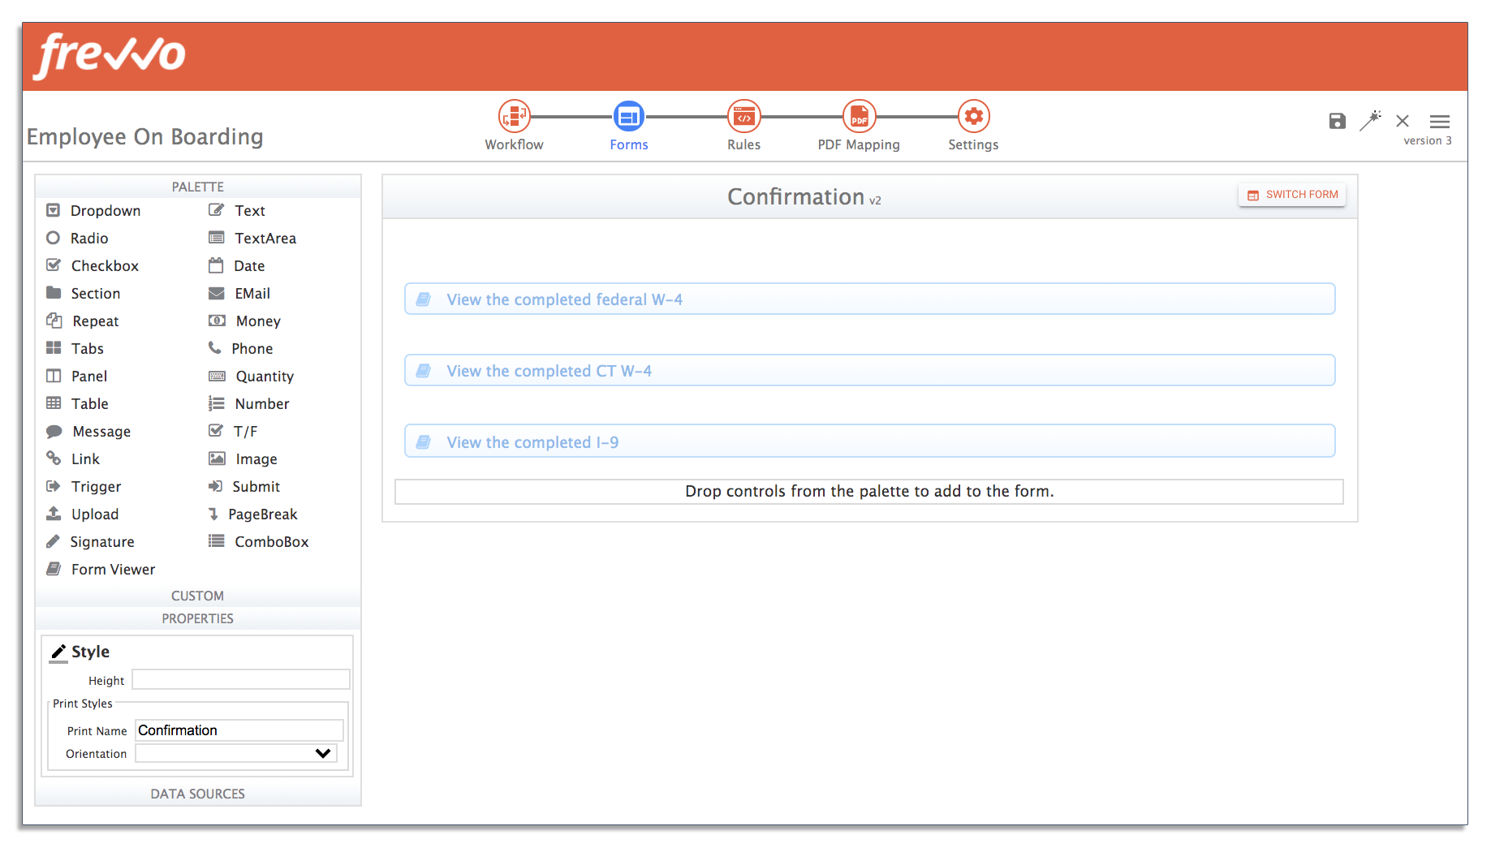The image size is (1491, 848).
Task: Open the PDF Mapping step icon
Action: coord(859,117)
